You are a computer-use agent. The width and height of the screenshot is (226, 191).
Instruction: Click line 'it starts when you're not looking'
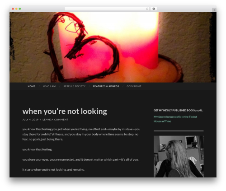(x=53, y=170)
